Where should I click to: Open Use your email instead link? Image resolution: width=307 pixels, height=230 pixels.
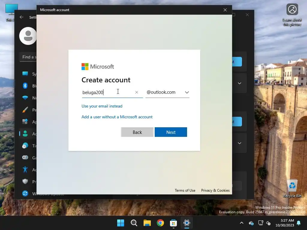pyautogui.click(x=102, y=106)
